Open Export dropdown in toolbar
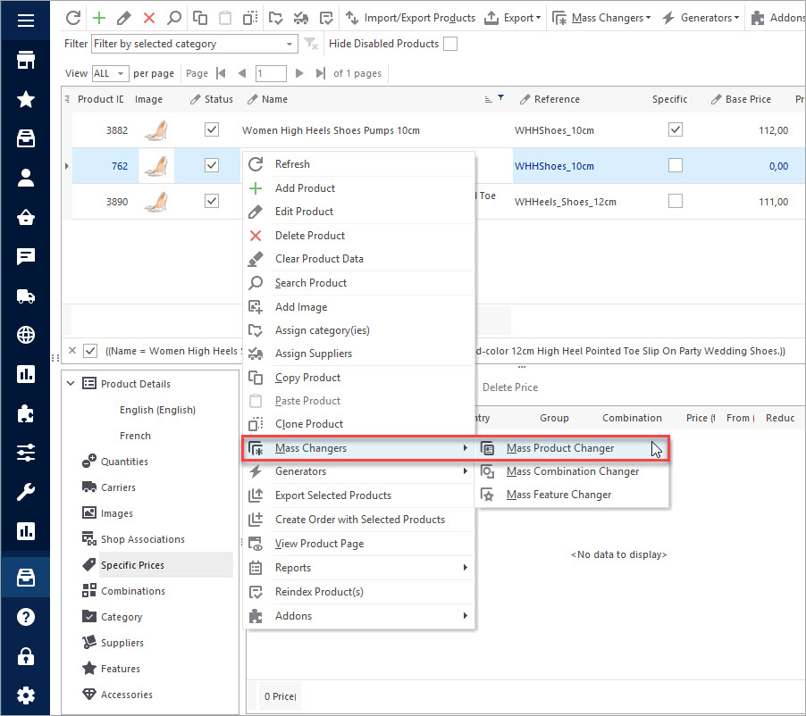The height and width of the screenshot is (716, 806). pyautogui.click(x=513, y=18)
